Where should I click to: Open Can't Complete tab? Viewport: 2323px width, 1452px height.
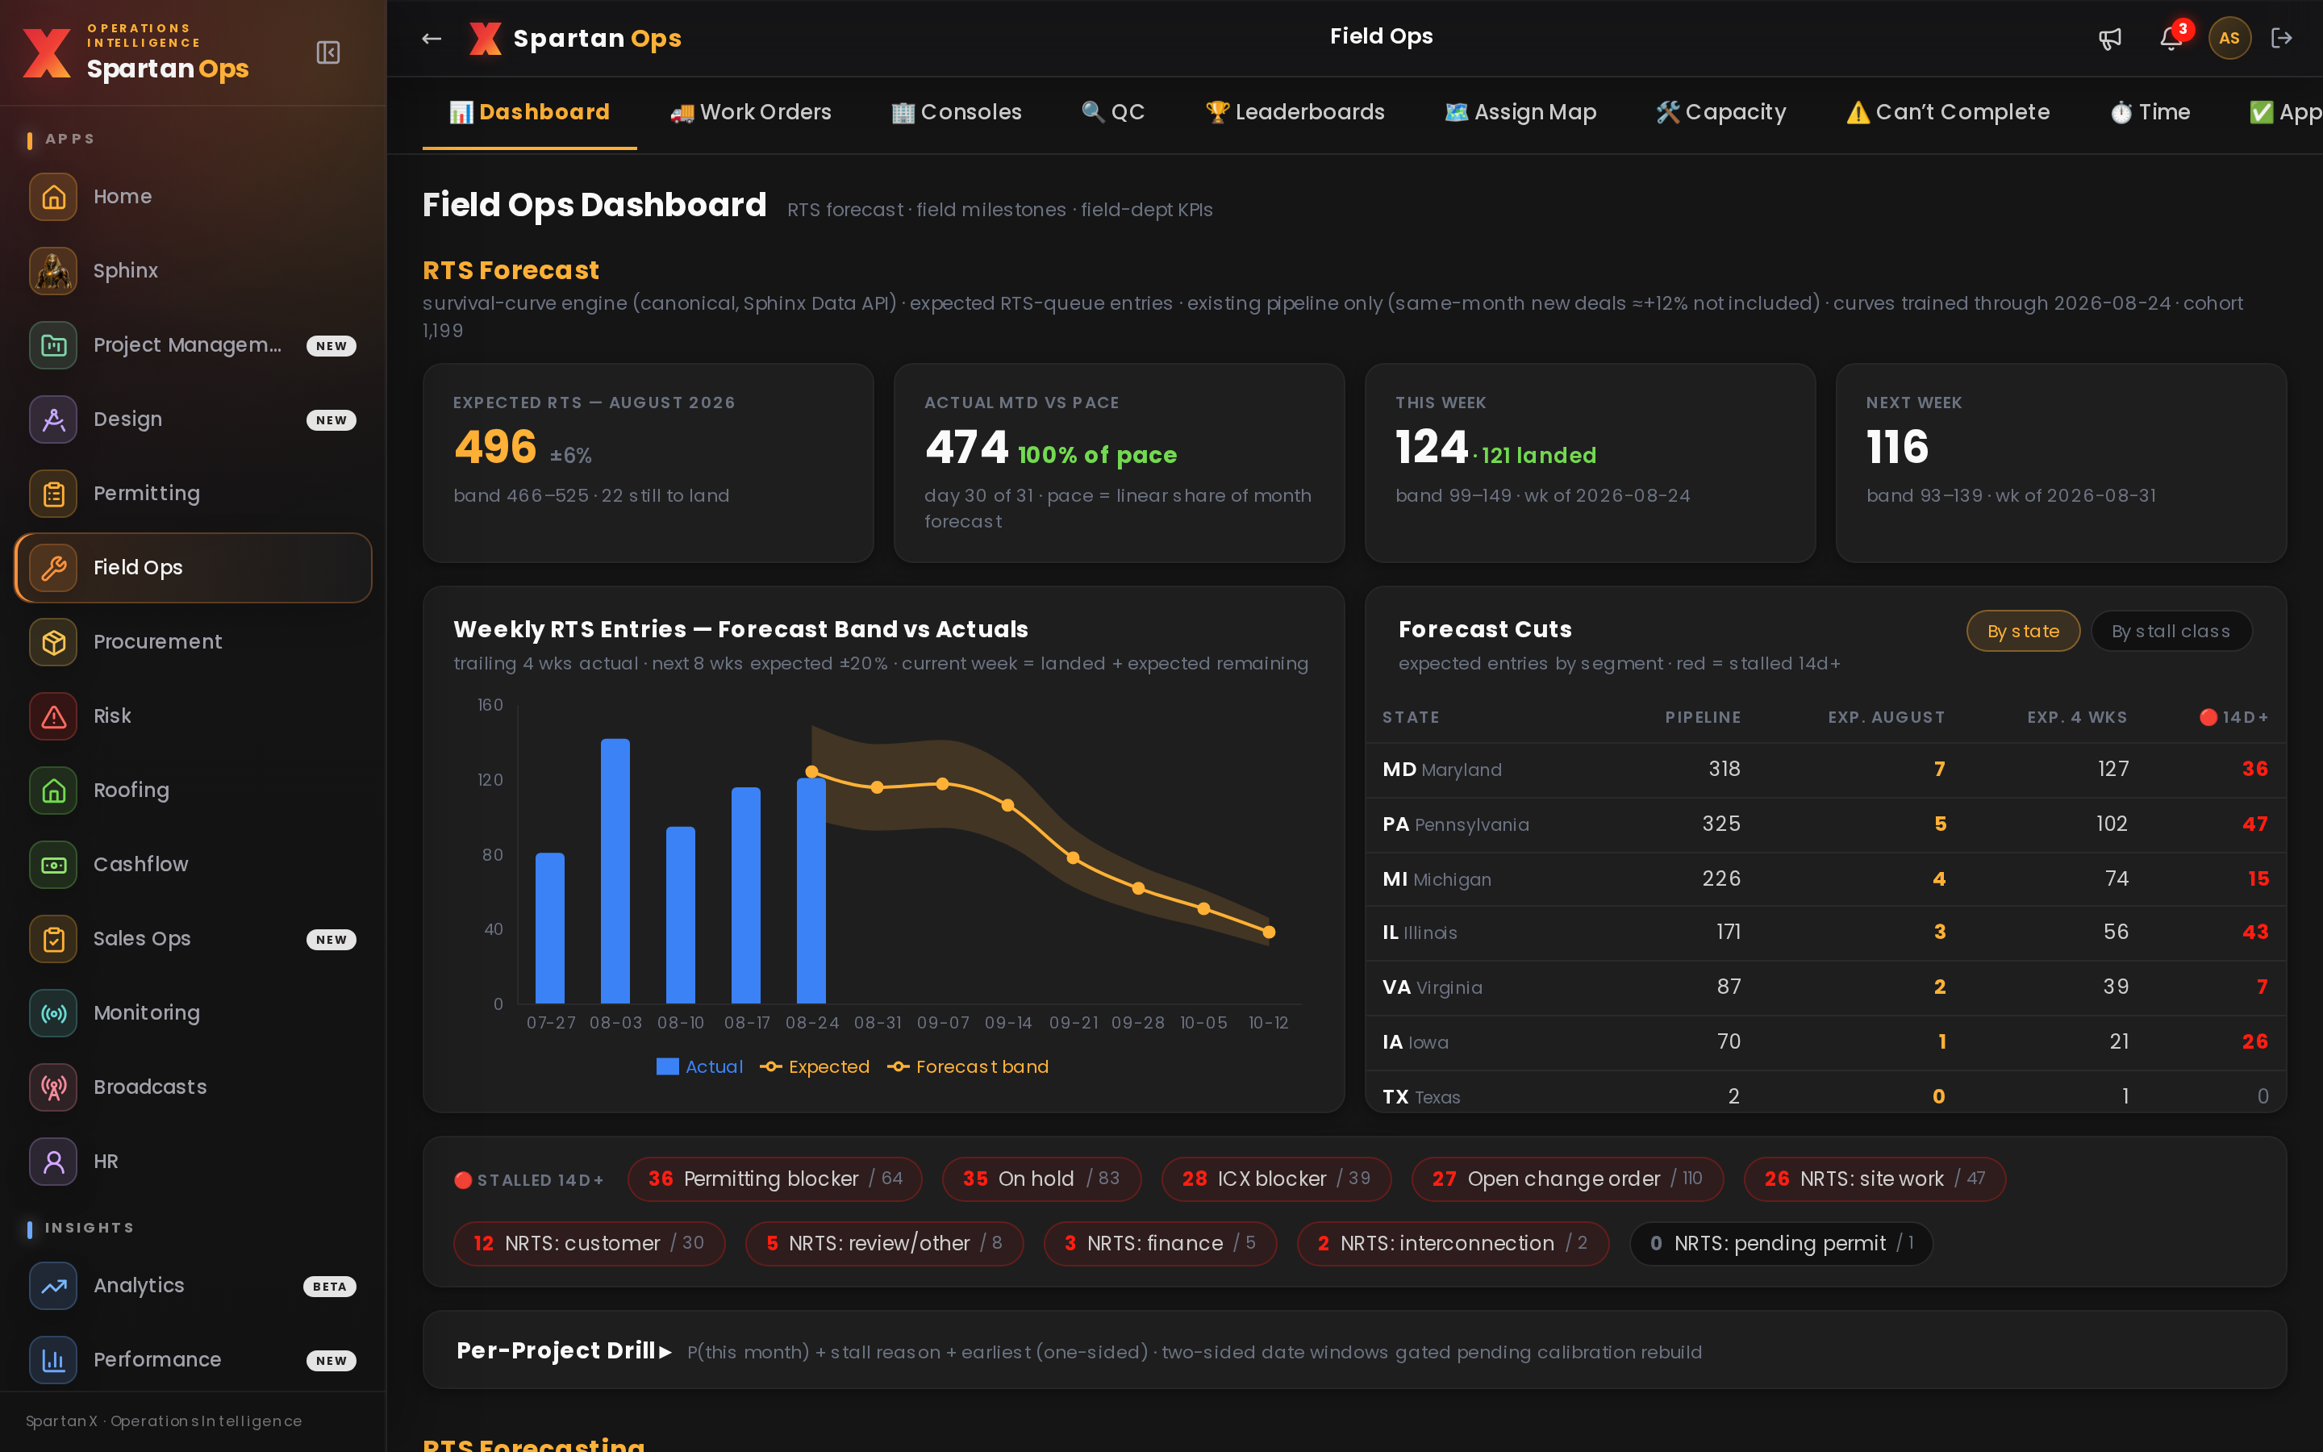click(x=1948, y=112)
